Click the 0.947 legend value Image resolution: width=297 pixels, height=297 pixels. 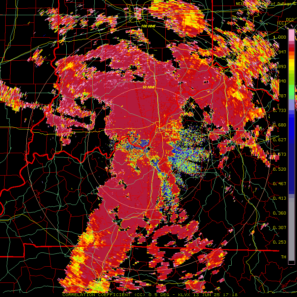(x=280, y=52)
